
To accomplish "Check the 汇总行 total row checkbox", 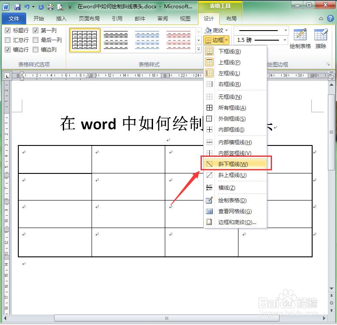I will (x=7, y=40).
